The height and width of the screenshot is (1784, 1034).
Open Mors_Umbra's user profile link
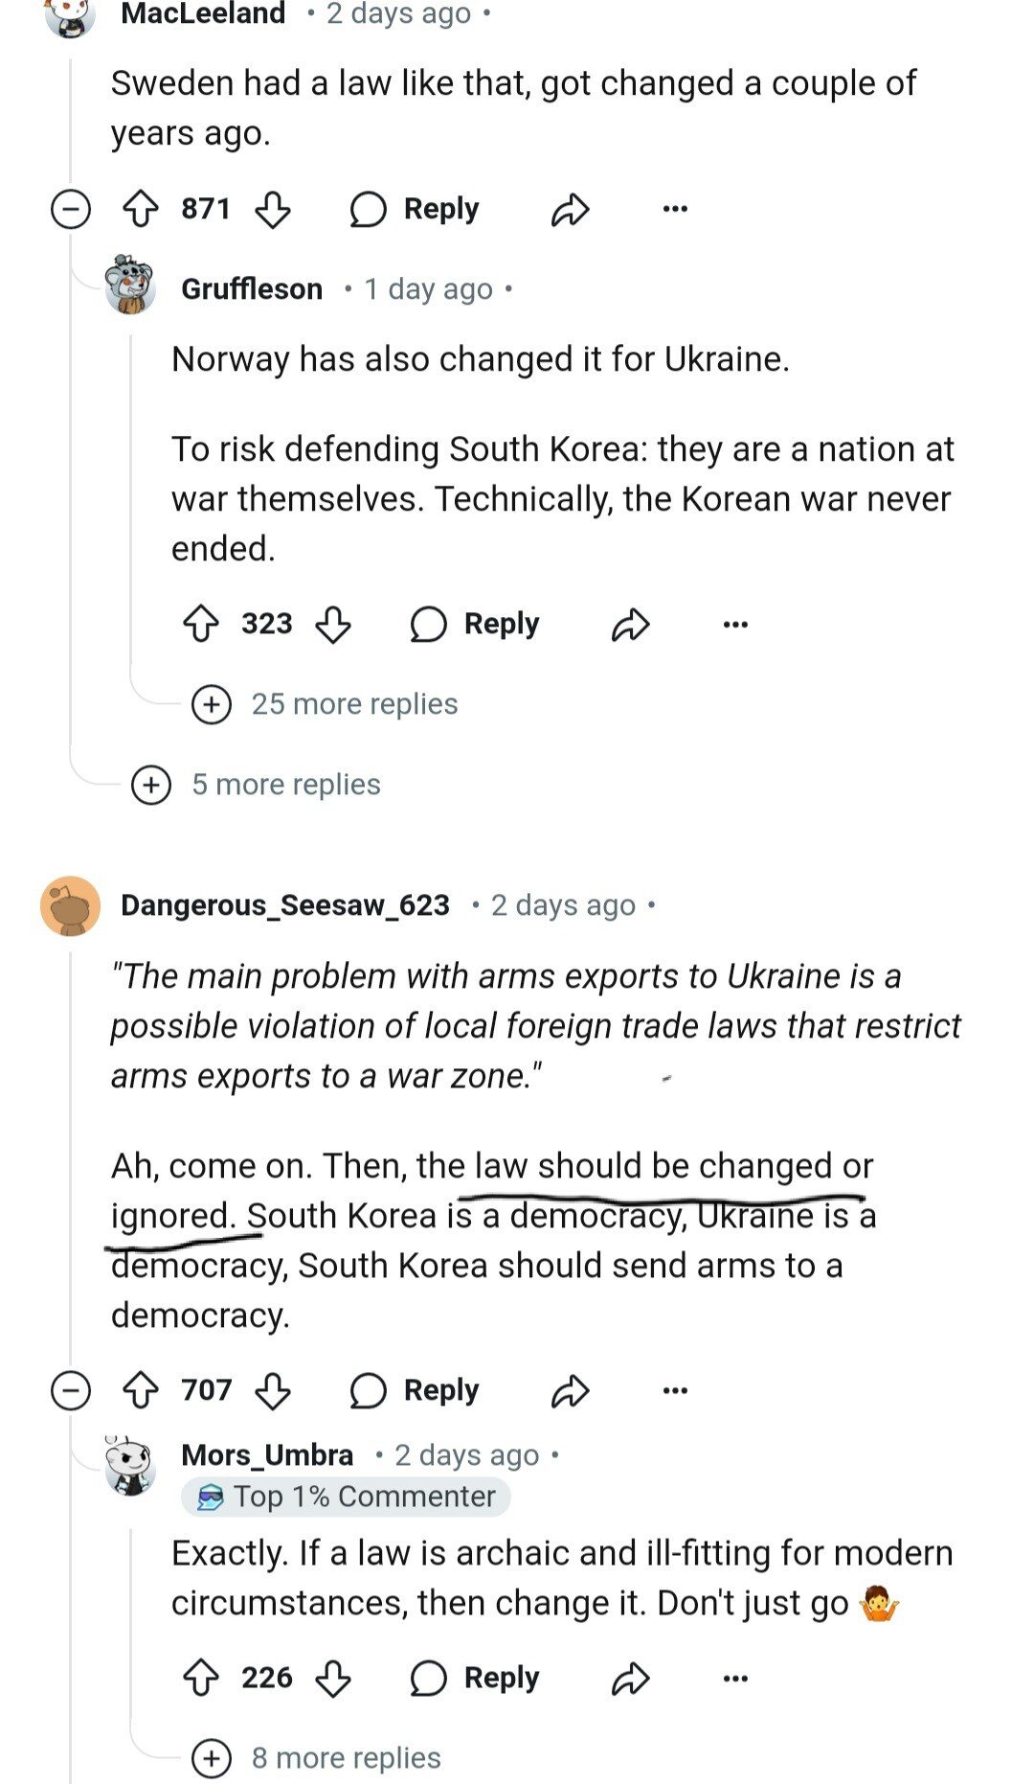pyautogui.click(x=267, y=1455)
